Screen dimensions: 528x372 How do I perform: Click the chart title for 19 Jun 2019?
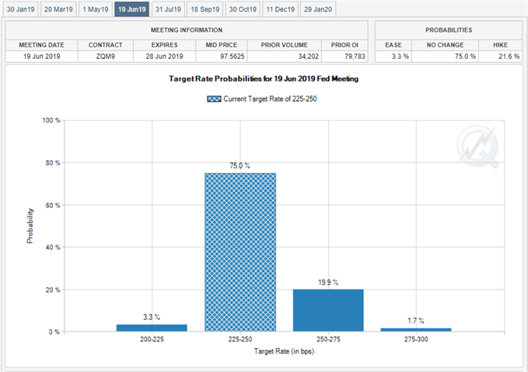point(264,78)
